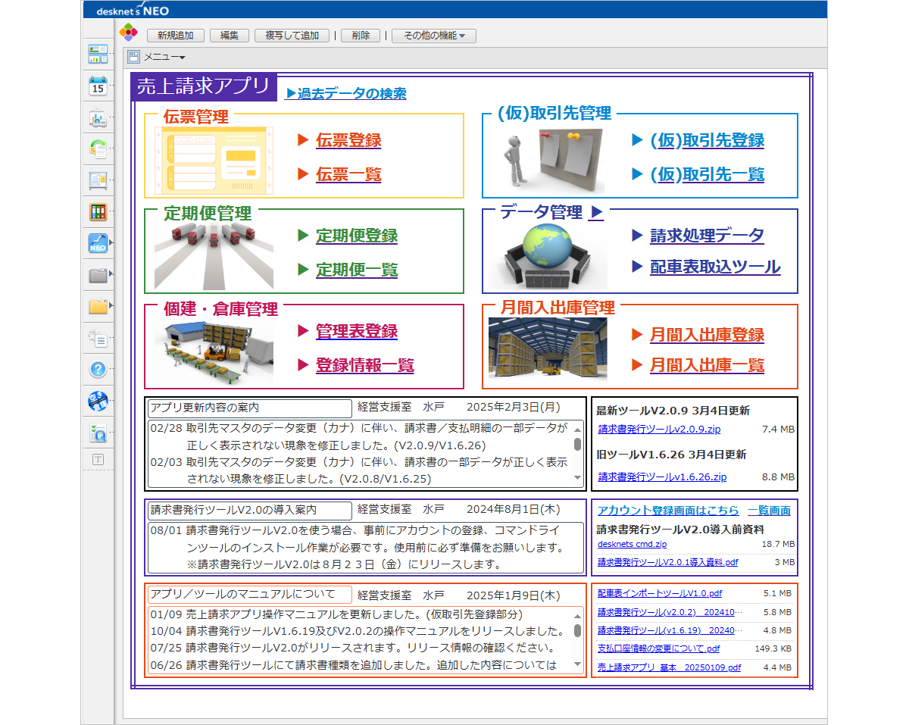Expand the データ管理 arrow next to its heading

click(x=598, y=213)
